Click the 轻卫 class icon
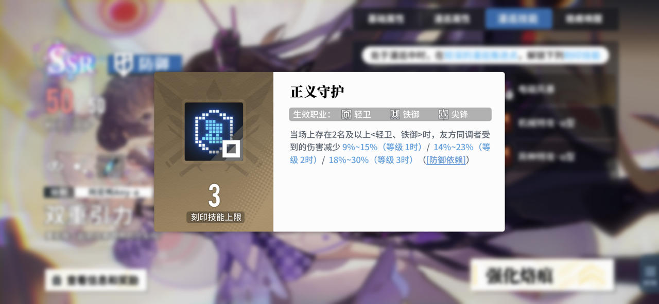 [346, 114]
